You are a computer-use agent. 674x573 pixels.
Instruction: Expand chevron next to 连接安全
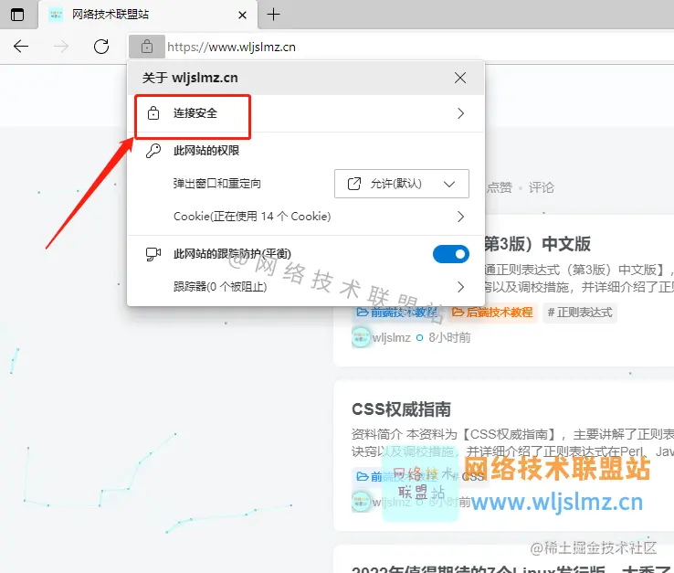pyautogui.click(x=461, y=113)
